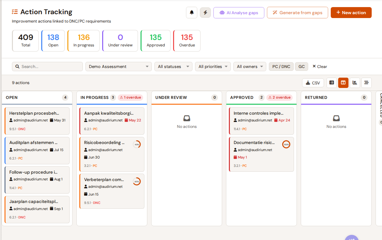Open the Follow-up procedure card
Screen dimensions: 382x240
(37, 180)
